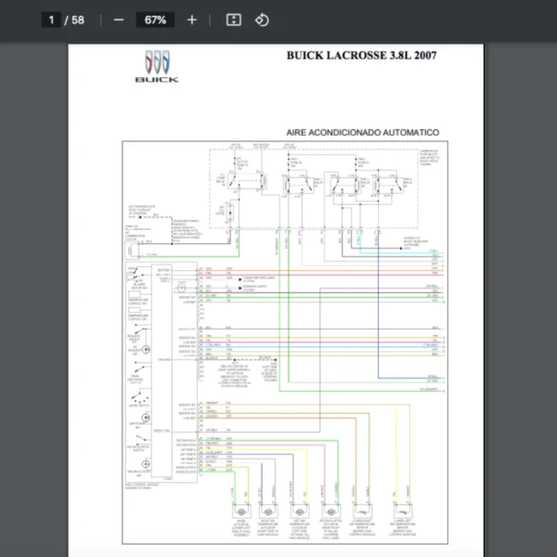Click the fourth actuator symbol from left
The width and height of the screenshot is (557, 557).
330,512
